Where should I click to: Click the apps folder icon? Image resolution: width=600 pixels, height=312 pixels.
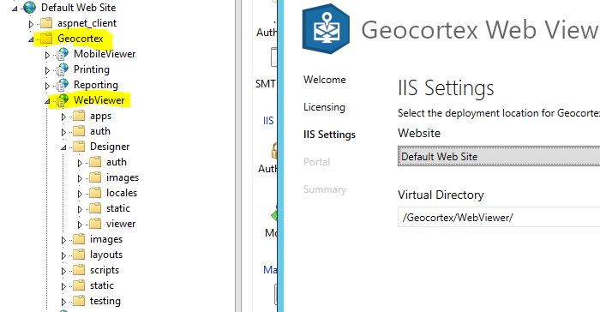79,116
